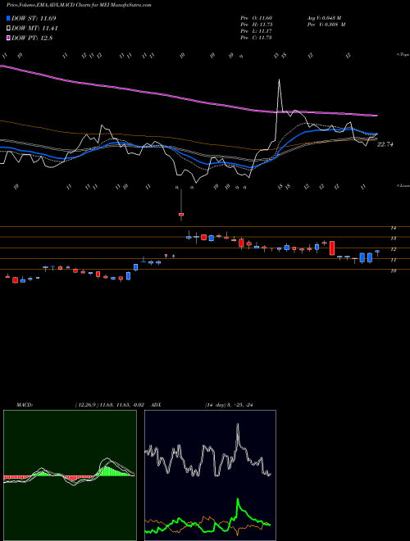
Task: Click the chart title mentioning MunafaSutra.com
Action: (x=79, y=5)
